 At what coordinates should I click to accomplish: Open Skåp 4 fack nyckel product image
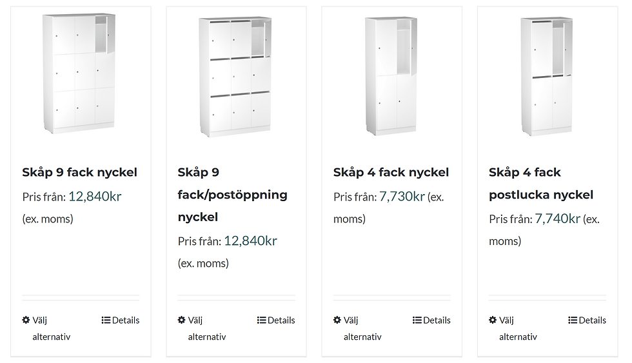coord(391,76)
